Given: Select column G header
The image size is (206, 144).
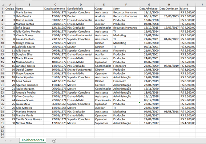Looking at the screenshot, I should pyautogui.click(x=149, y=5).
